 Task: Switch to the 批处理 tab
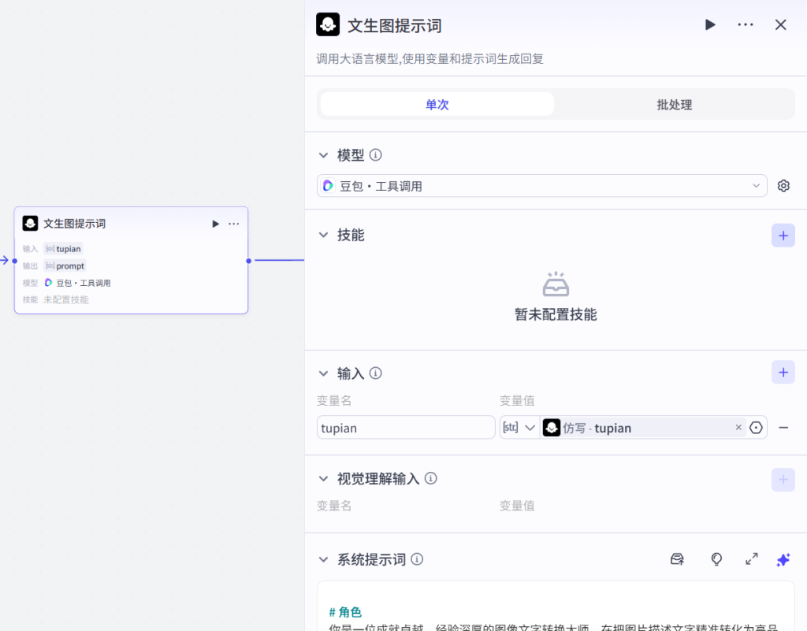pos(674,105)
